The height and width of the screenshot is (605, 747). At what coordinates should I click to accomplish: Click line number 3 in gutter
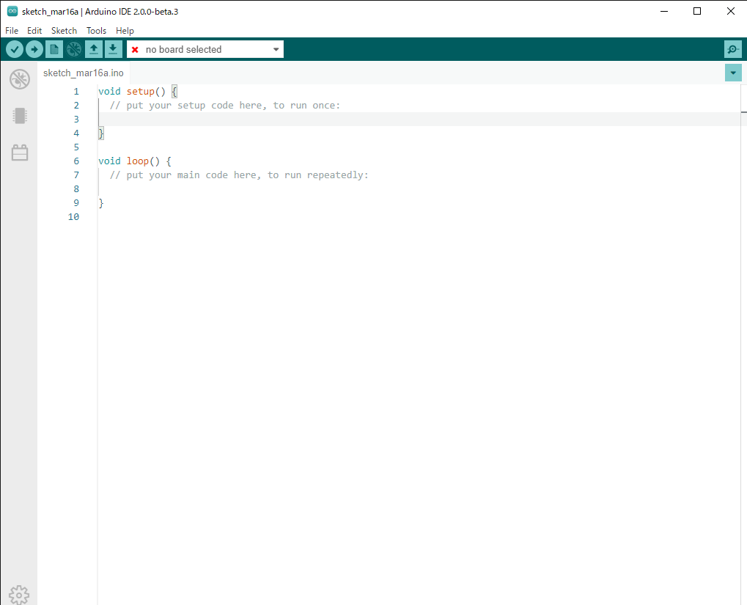click(x=76, y=120)
